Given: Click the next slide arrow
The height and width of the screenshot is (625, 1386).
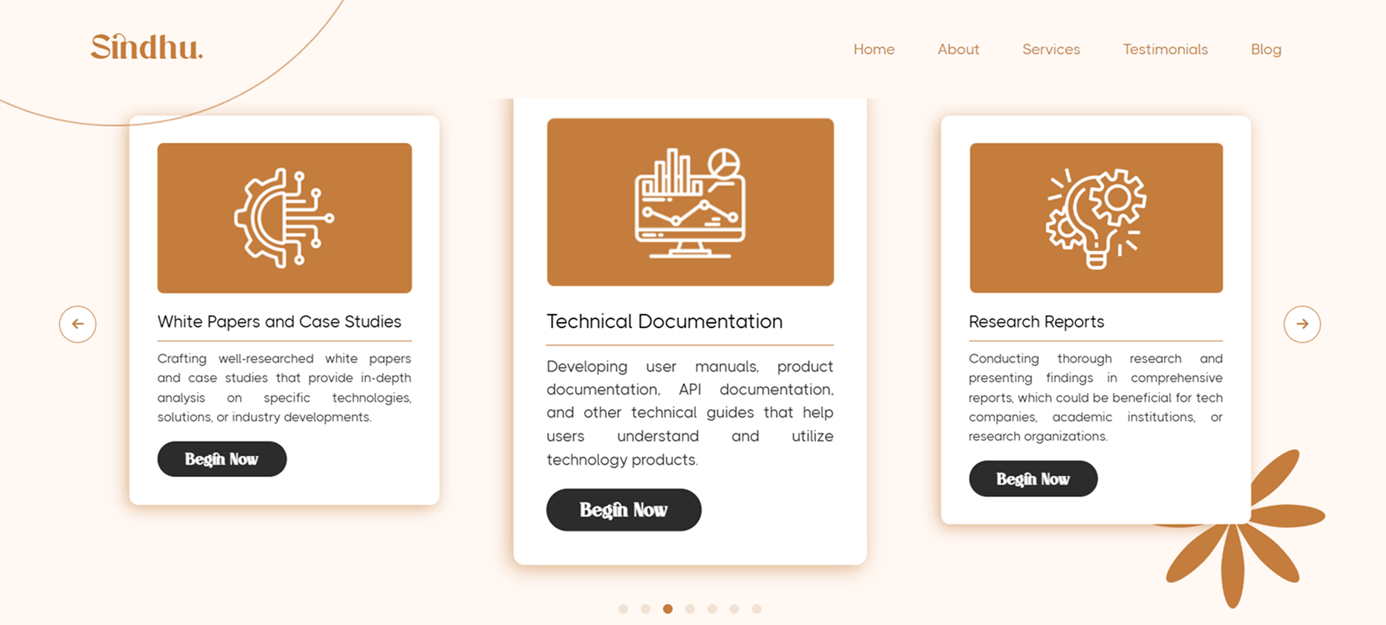Looking at the screenshot, I should (x=1302, y=324).
